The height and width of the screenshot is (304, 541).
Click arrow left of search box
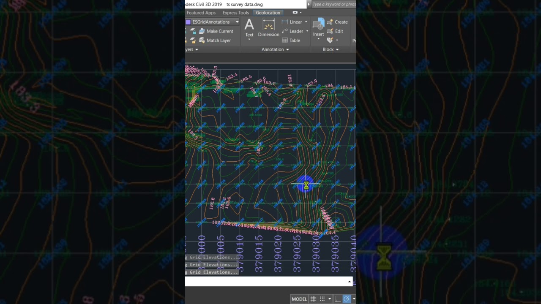309,4
